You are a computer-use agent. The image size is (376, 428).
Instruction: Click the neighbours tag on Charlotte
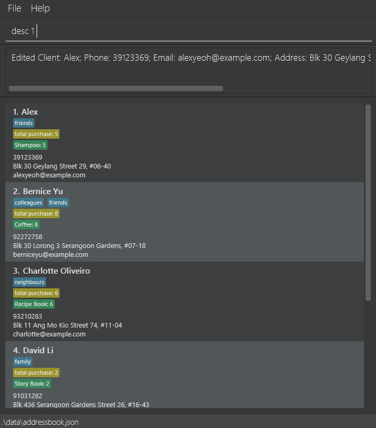point(29,282)
